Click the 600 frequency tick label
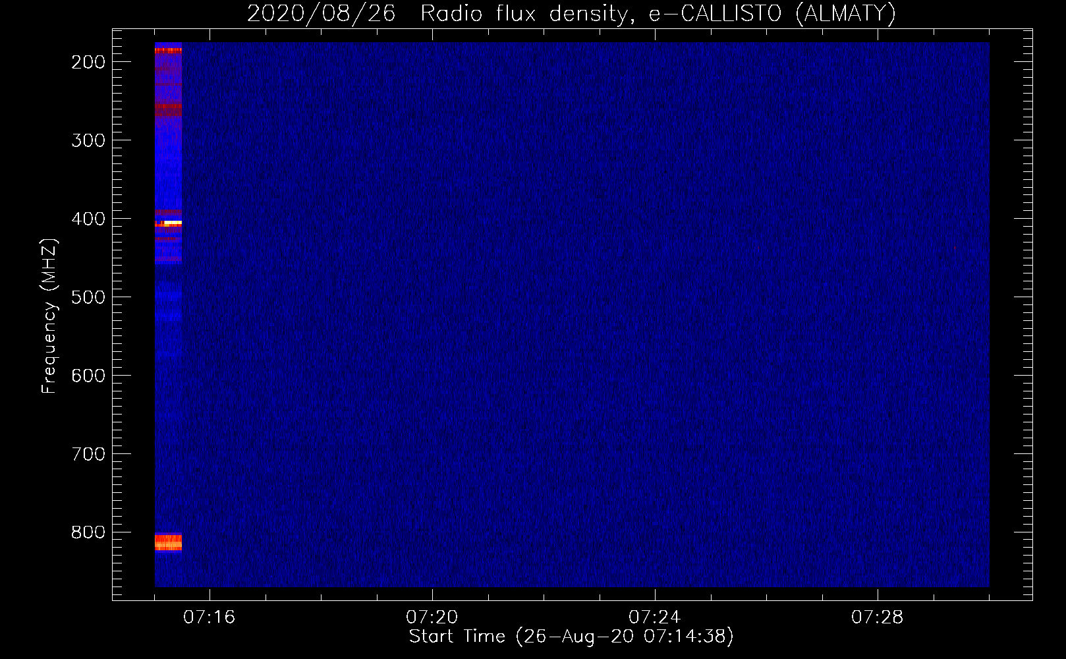 pos(88,376)
